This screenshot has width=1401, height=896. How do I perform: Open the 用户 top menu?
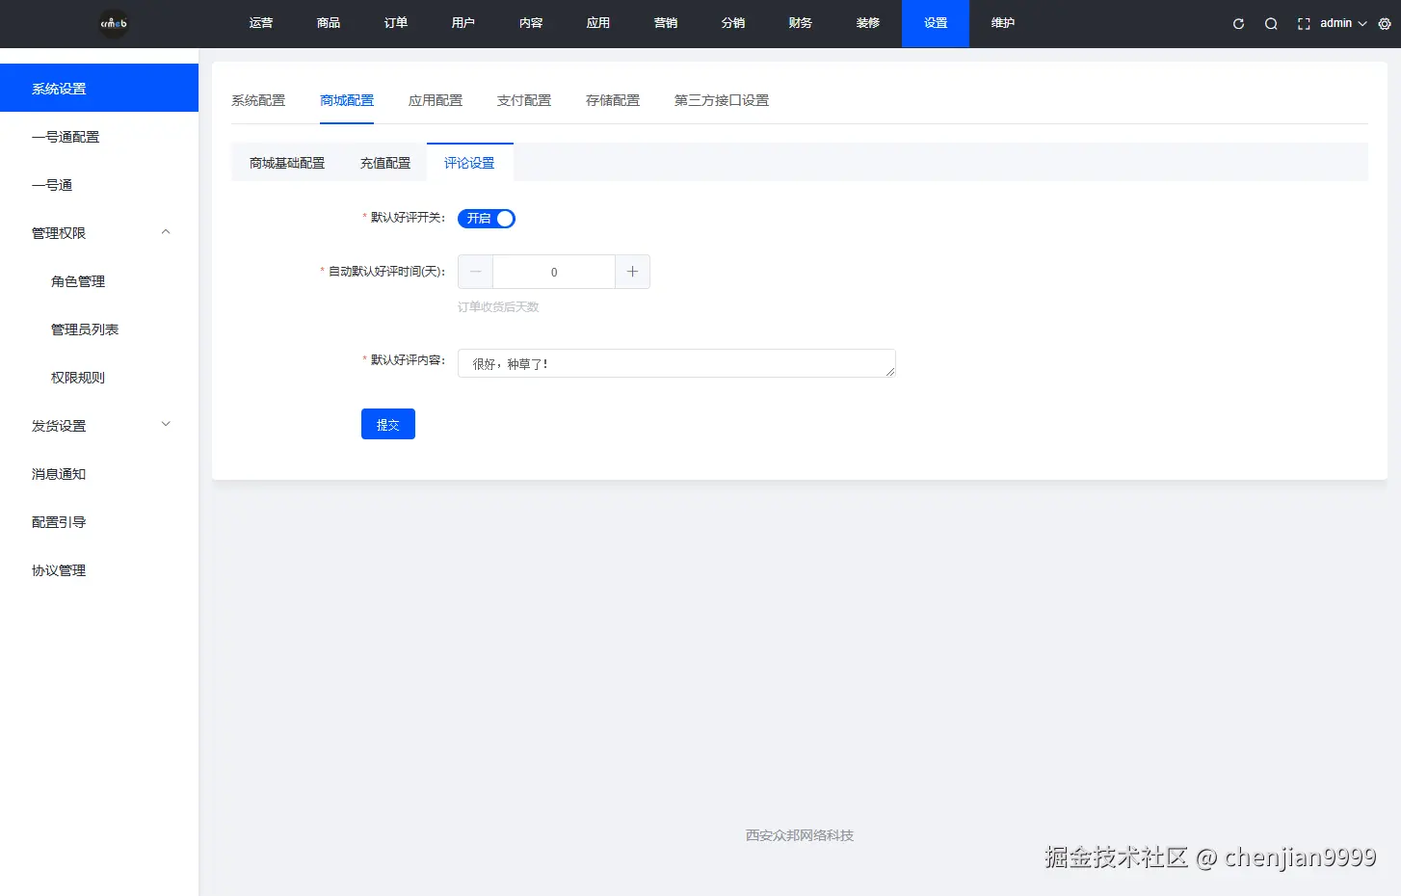point(463,23)
